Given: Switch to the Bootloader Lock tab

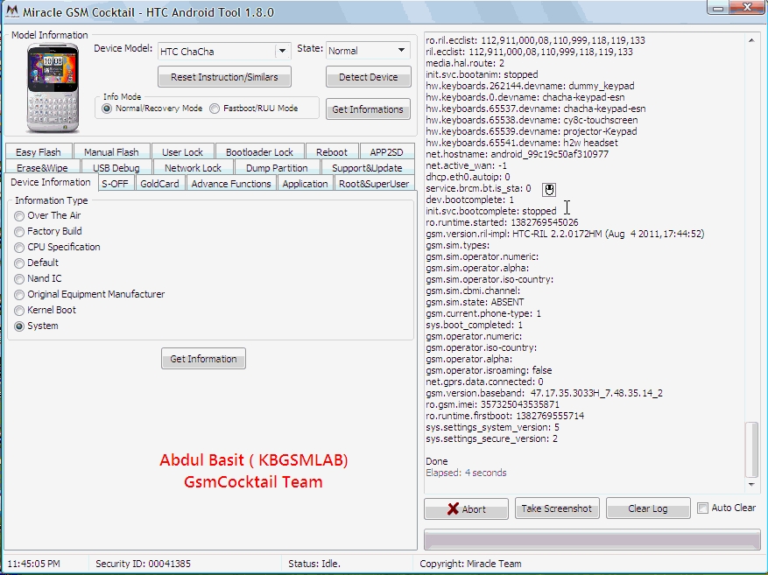Looking at the screenshot, I should (259, 152).
